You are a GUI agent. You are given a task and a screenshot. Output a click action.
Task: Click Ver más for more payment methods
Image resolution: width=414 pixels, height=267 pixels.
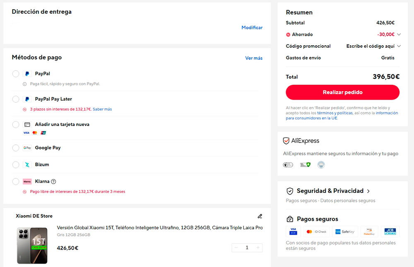[x=254, y=58]
